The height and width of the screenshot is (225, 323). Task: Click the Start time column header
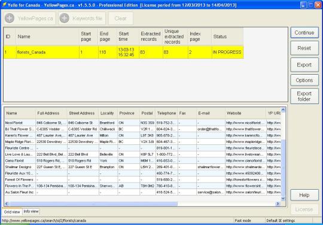click(x=128, y=37)
